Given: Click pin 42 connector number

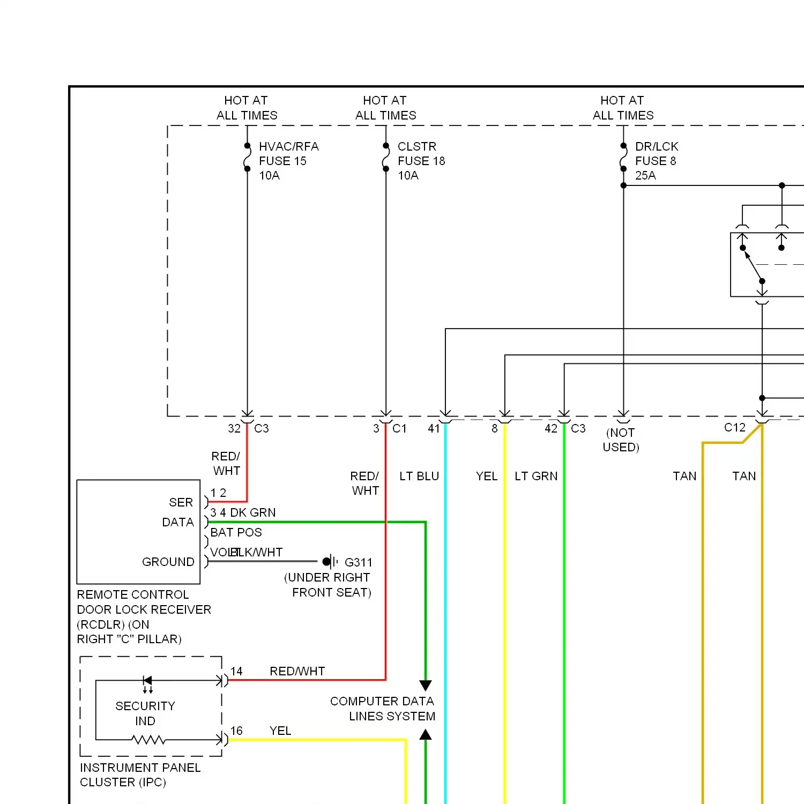Looking at the screenshot, I should point(551,428).
